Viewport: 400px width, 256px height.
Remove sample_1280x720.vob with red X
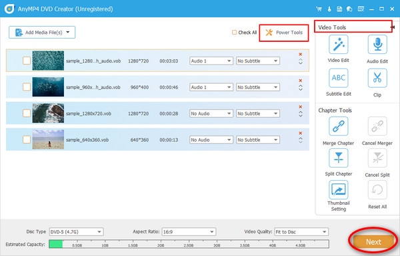[x=301, y=107]
